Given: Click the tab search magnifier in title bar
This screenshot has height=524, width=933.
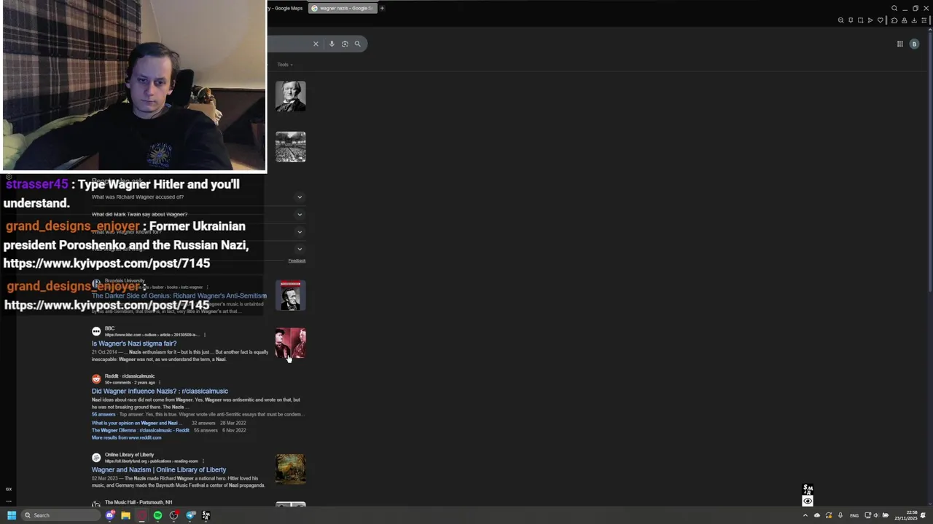Looking at the screenshot, I should [894, 8].
